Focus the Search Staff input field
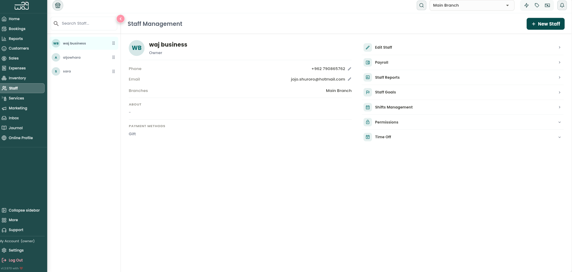 [84, 23]
